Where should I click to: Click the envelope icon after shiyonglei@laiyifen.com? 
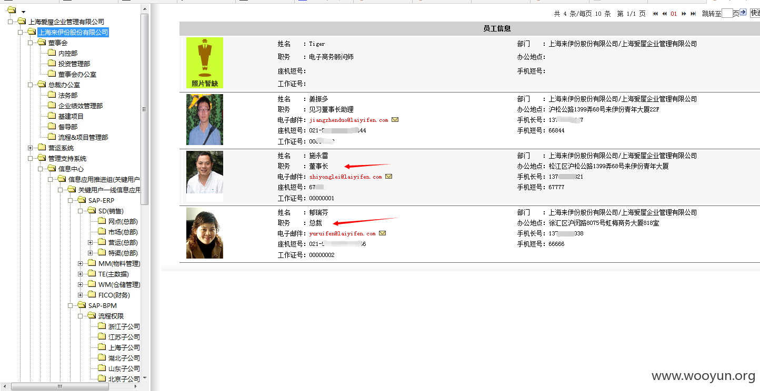[389, 177]
